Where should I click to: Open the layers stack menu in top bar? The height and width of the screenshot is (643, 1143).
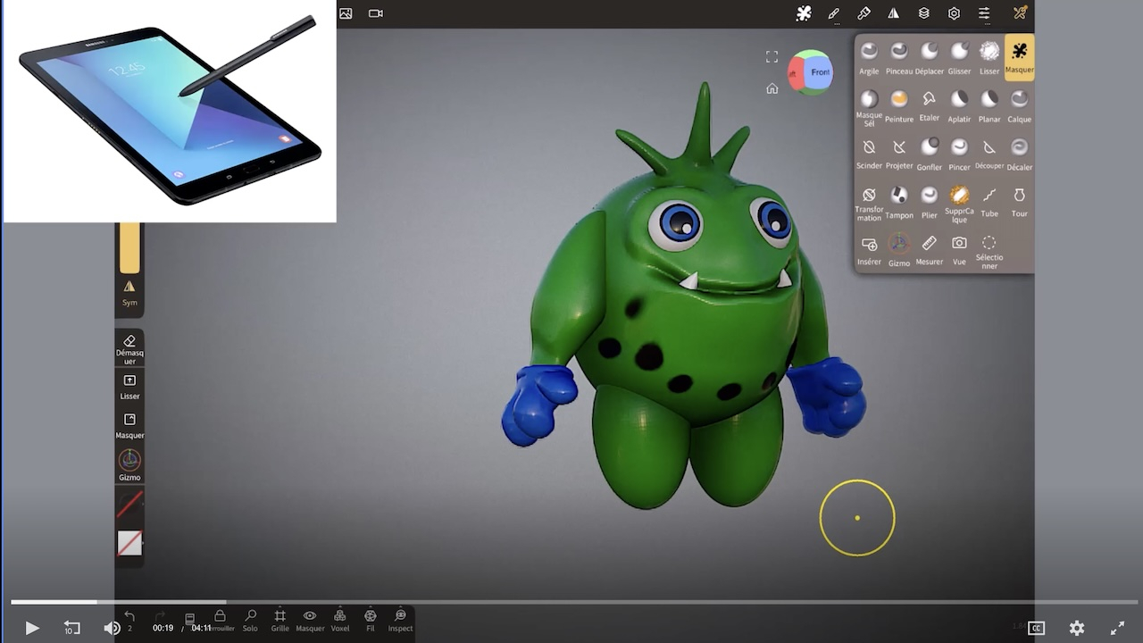point(924,13)
